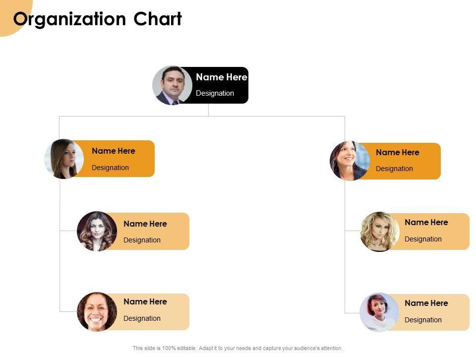Click the broadly smiling woman's photo
The image size is (476, 357).
(97, 311)
